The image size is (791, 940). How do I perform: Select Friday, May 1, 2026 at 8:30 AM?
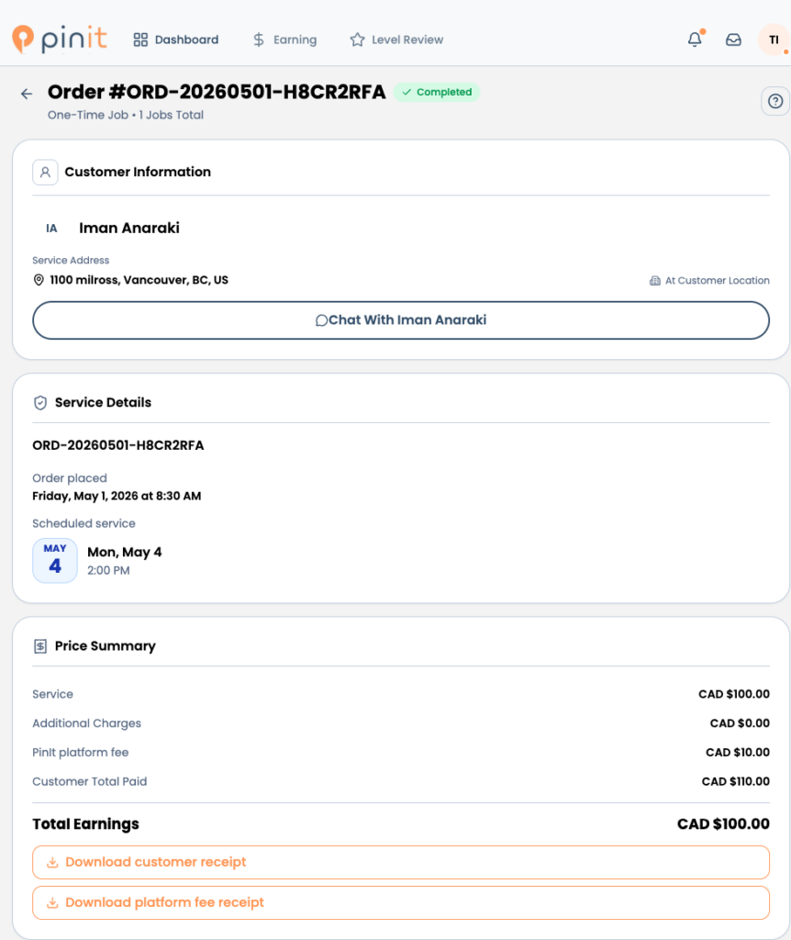(x=117, y=496)
